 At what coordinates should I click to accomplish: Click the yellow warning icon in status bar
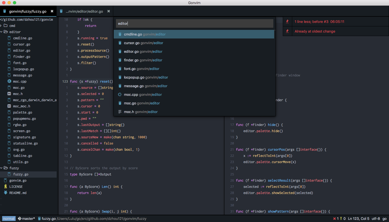(341, 219)
